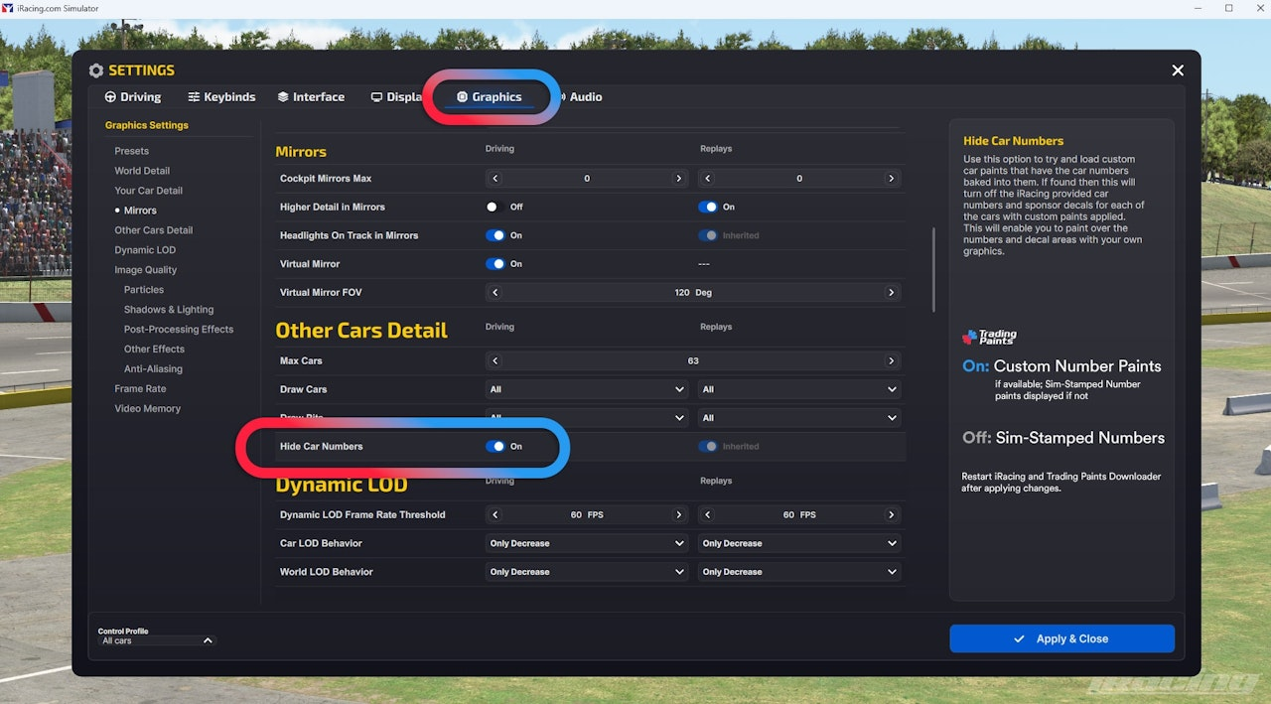The width and height of the screenshot is (1271, 704).
Task: Select the Graphics tab
Action: click(x=489, y=97)
